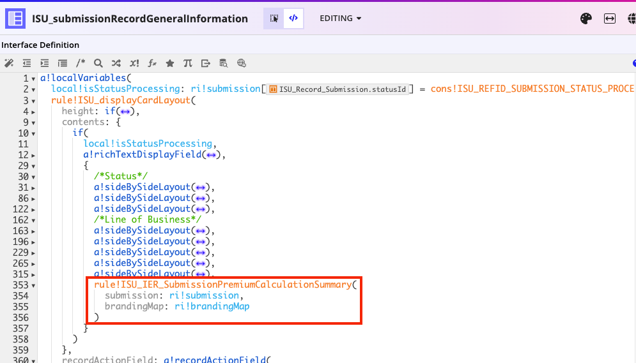Click line number 356 in the gutter

[x=20, y=318]
